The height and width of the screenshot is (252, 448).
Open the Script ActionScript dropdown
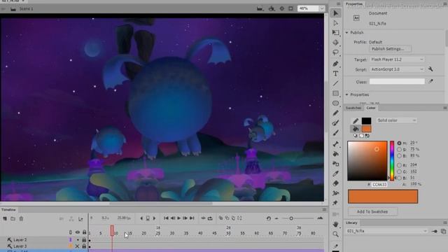[397, 69]
